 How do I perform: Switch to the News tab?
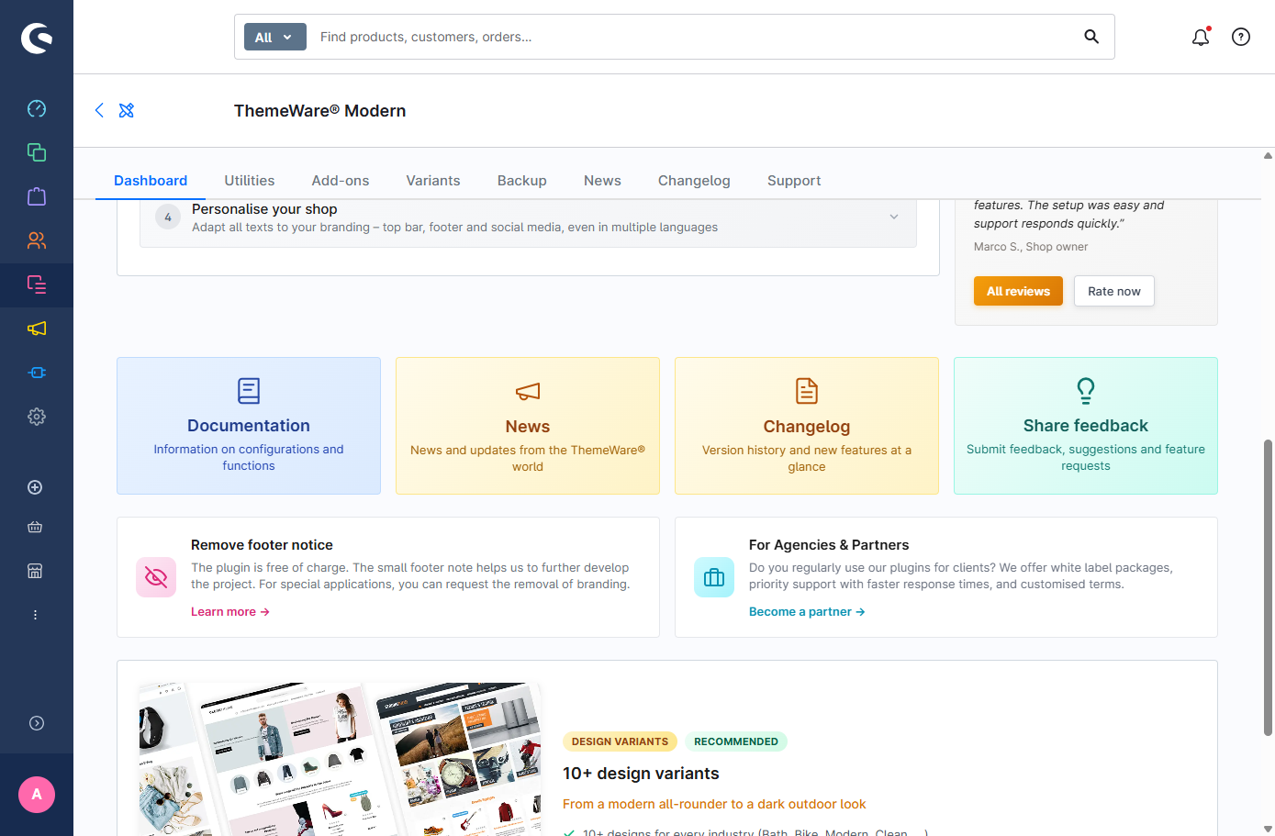[602, 181]
